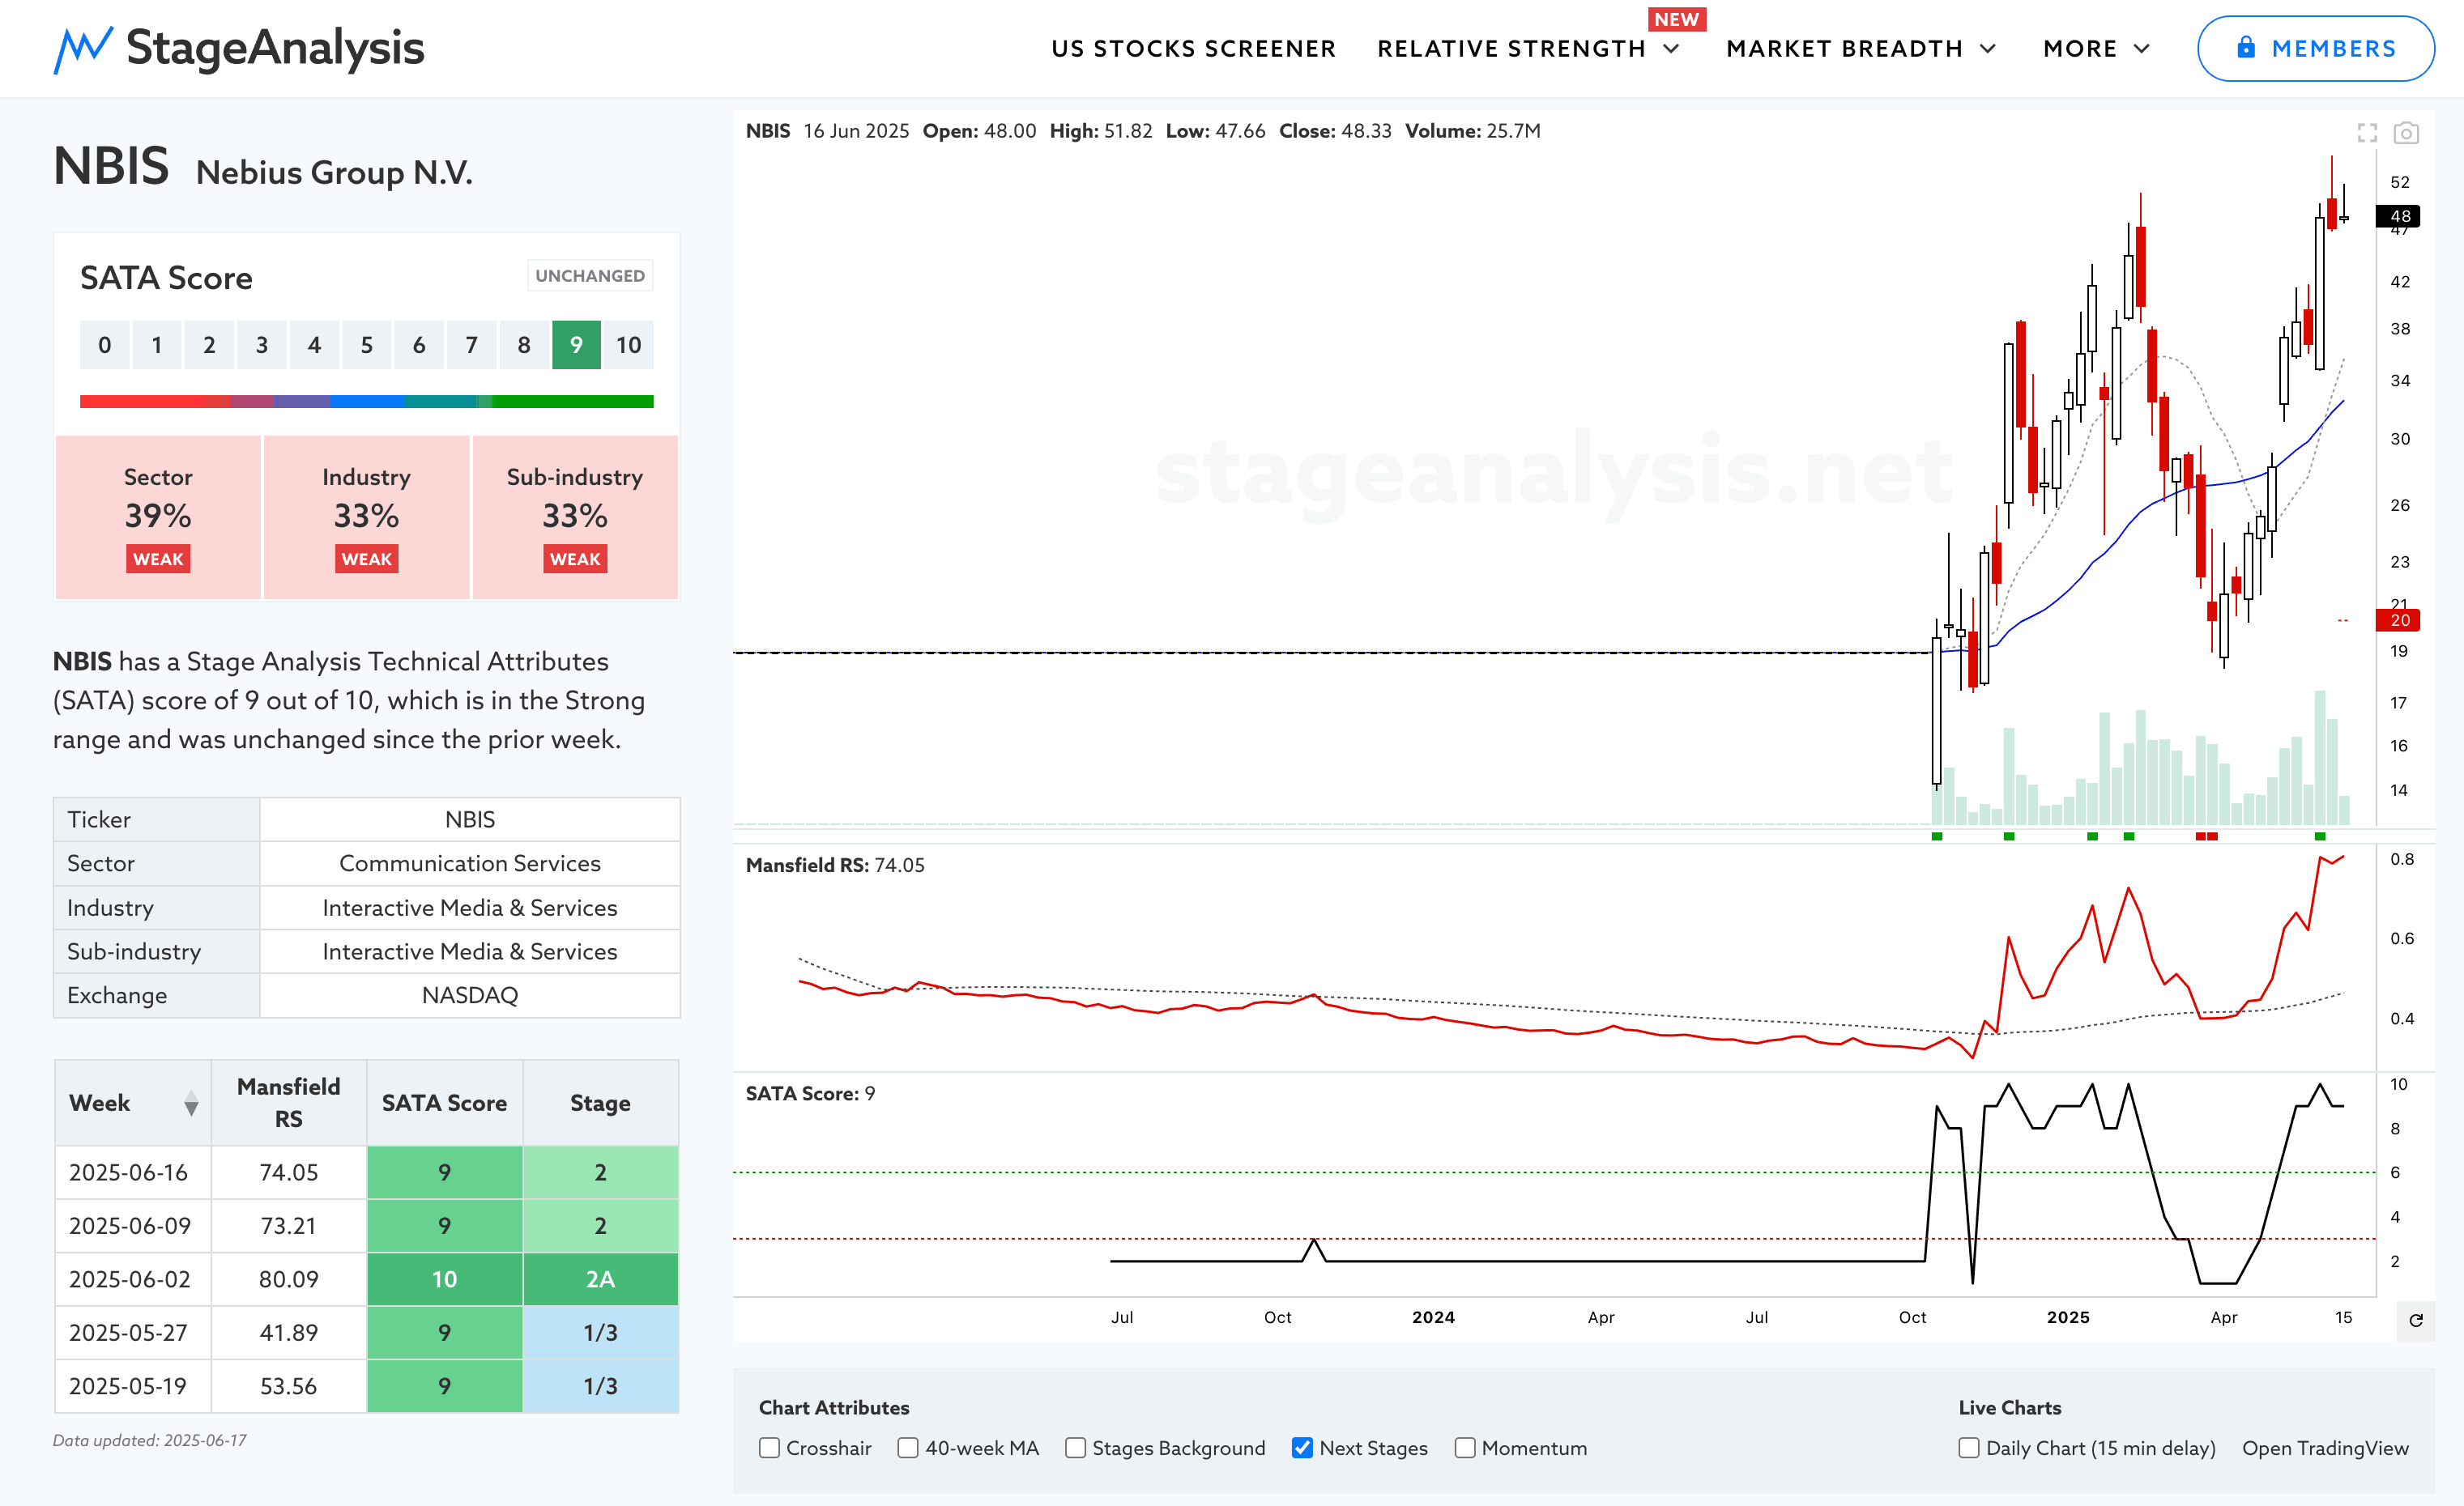2464x1506 pixels.
Task: Expand the More dropdown chevron
Action: (2142, 49)
